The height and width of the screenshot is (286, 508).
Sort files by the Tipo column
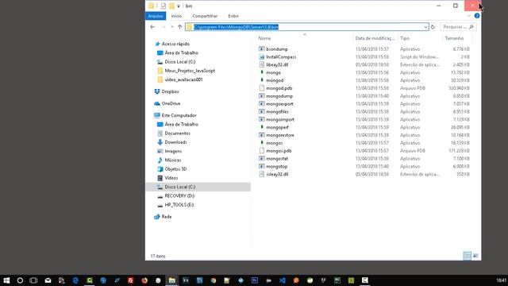coord(405,38)
